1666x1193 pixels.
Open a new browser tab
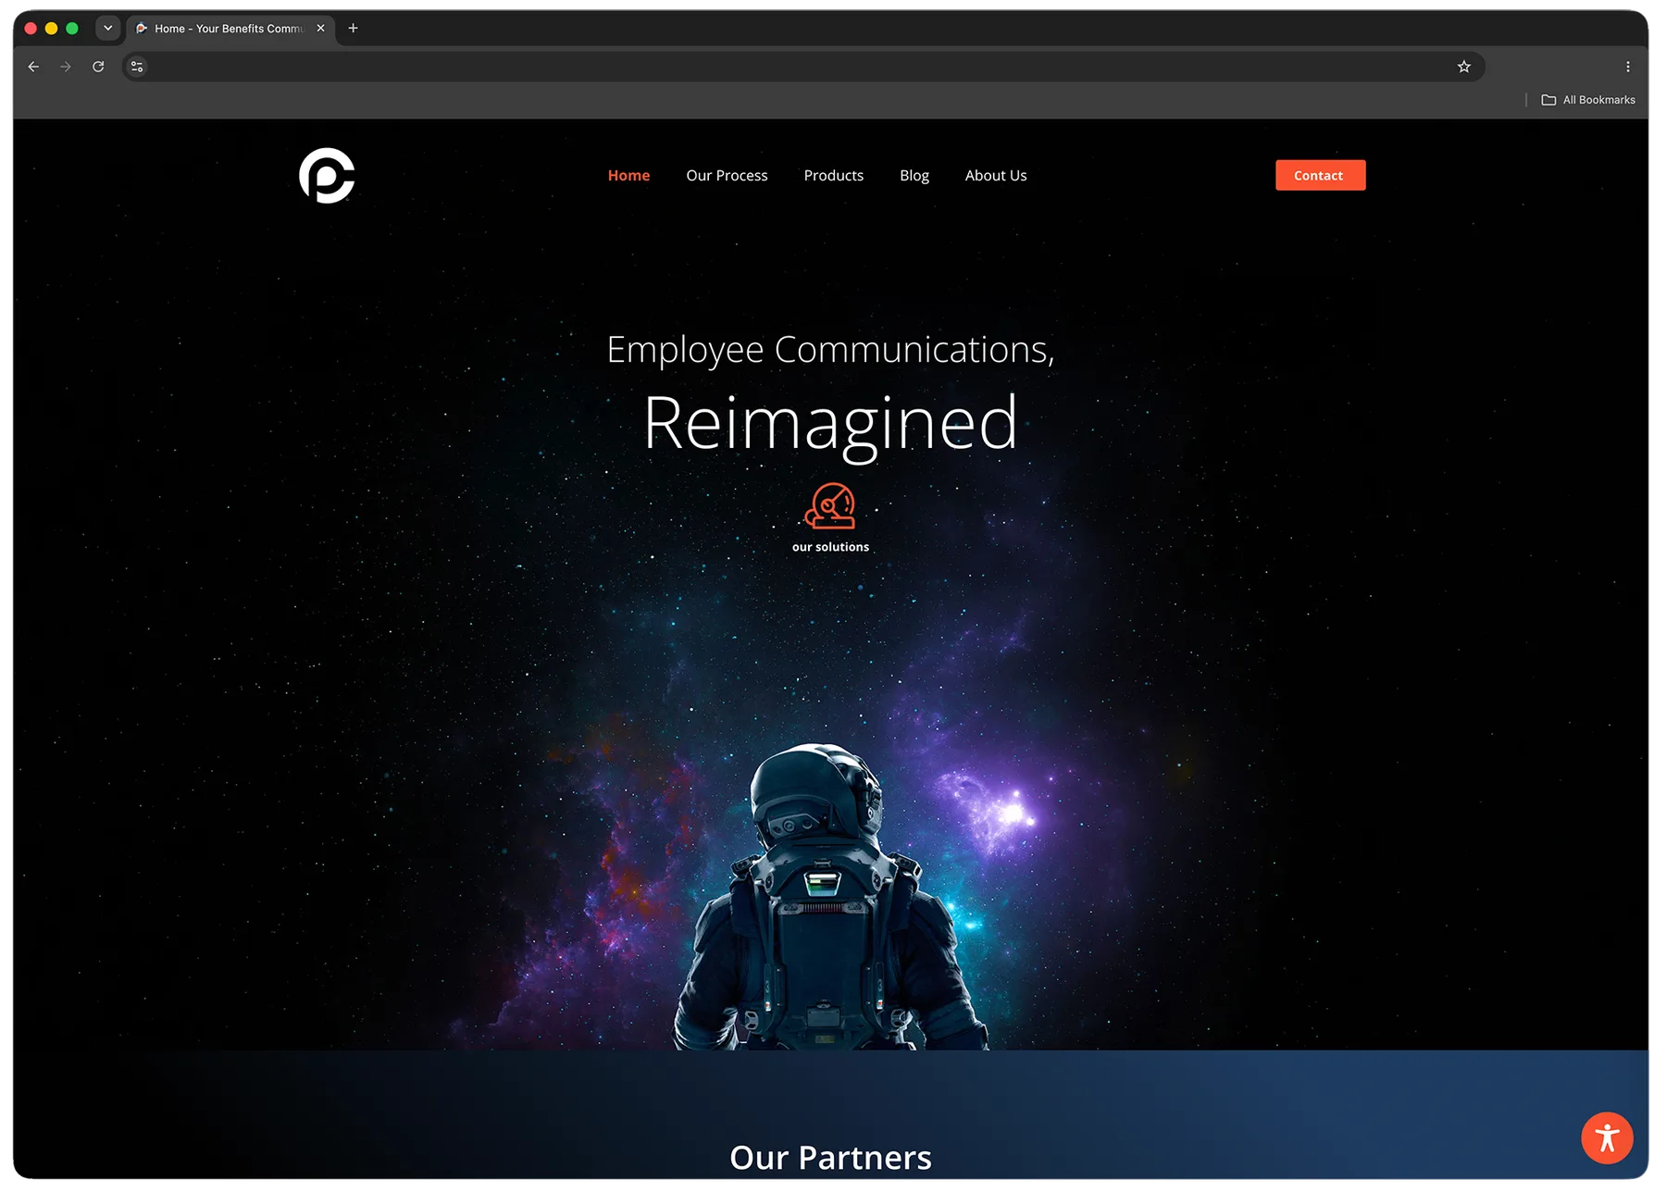pos(353,29)
